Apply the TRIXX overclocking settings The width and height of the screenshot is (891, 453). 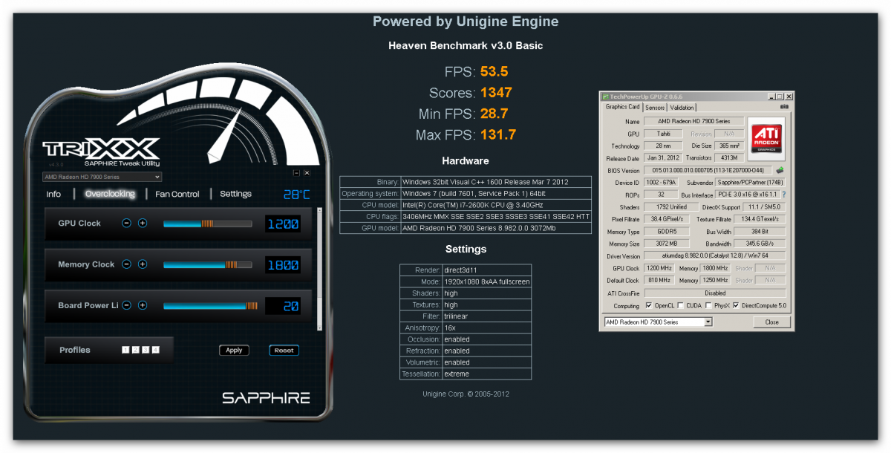coord(234,351)
